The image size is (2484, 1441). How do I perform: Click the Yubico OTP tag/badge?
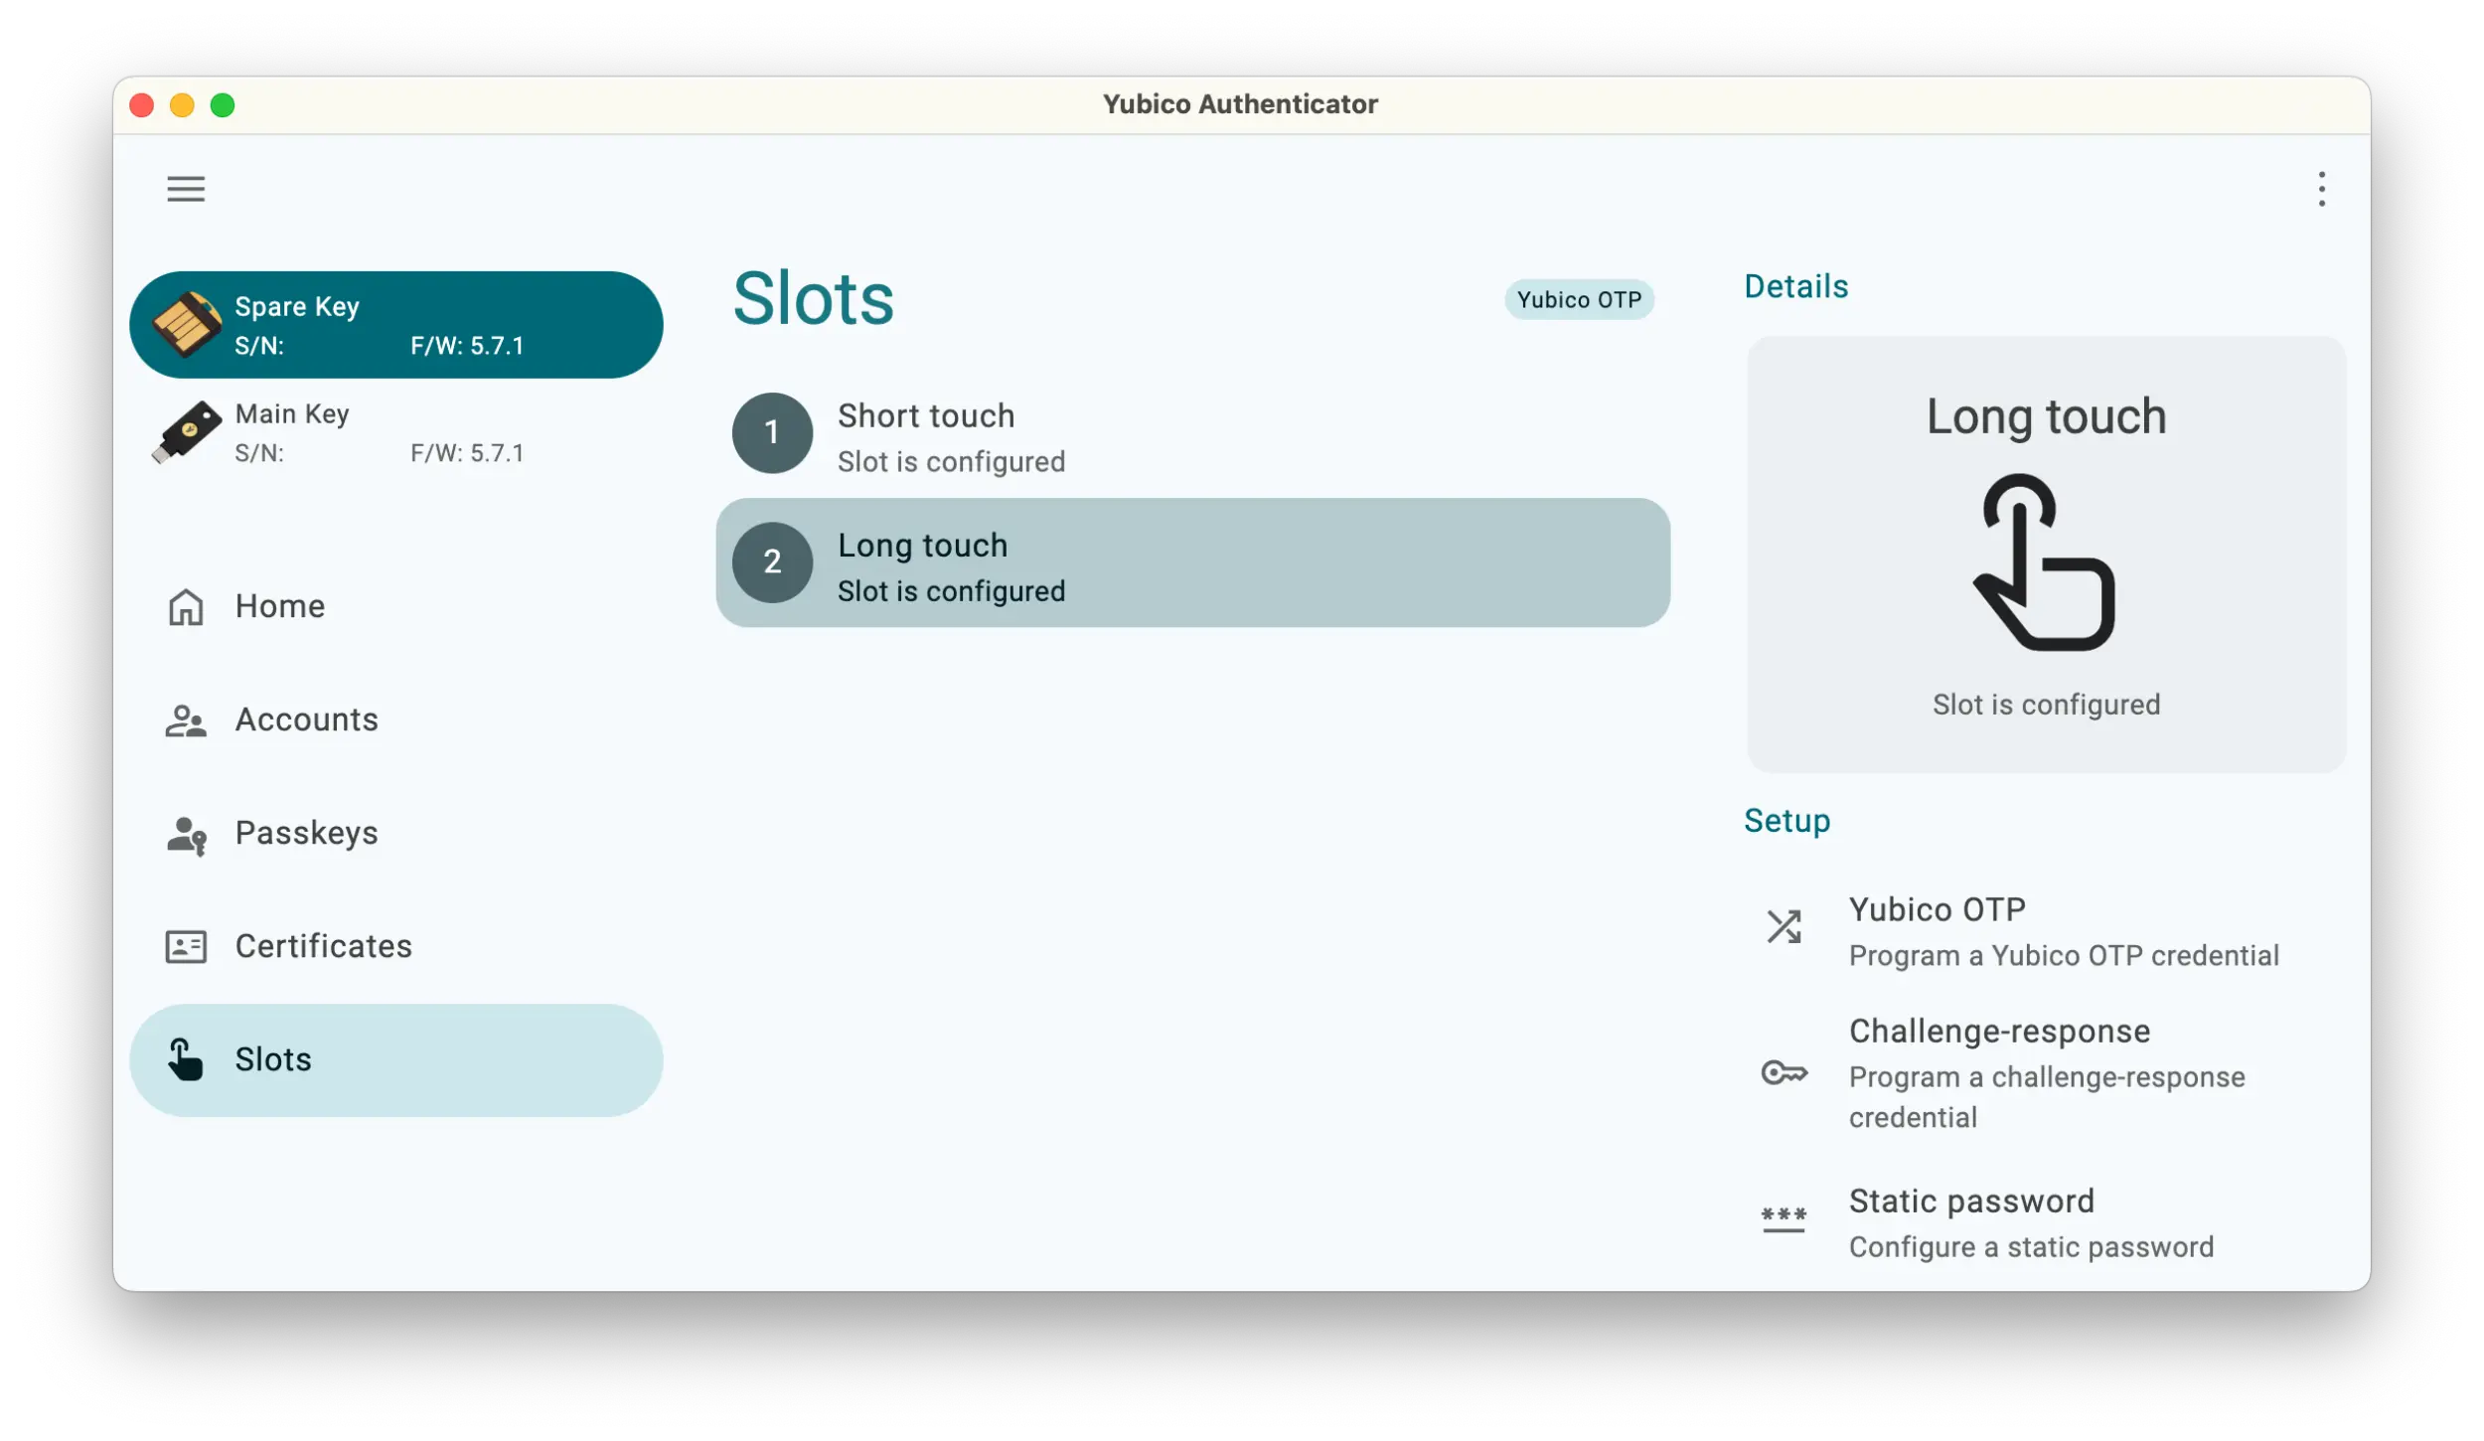[1577, 300]
